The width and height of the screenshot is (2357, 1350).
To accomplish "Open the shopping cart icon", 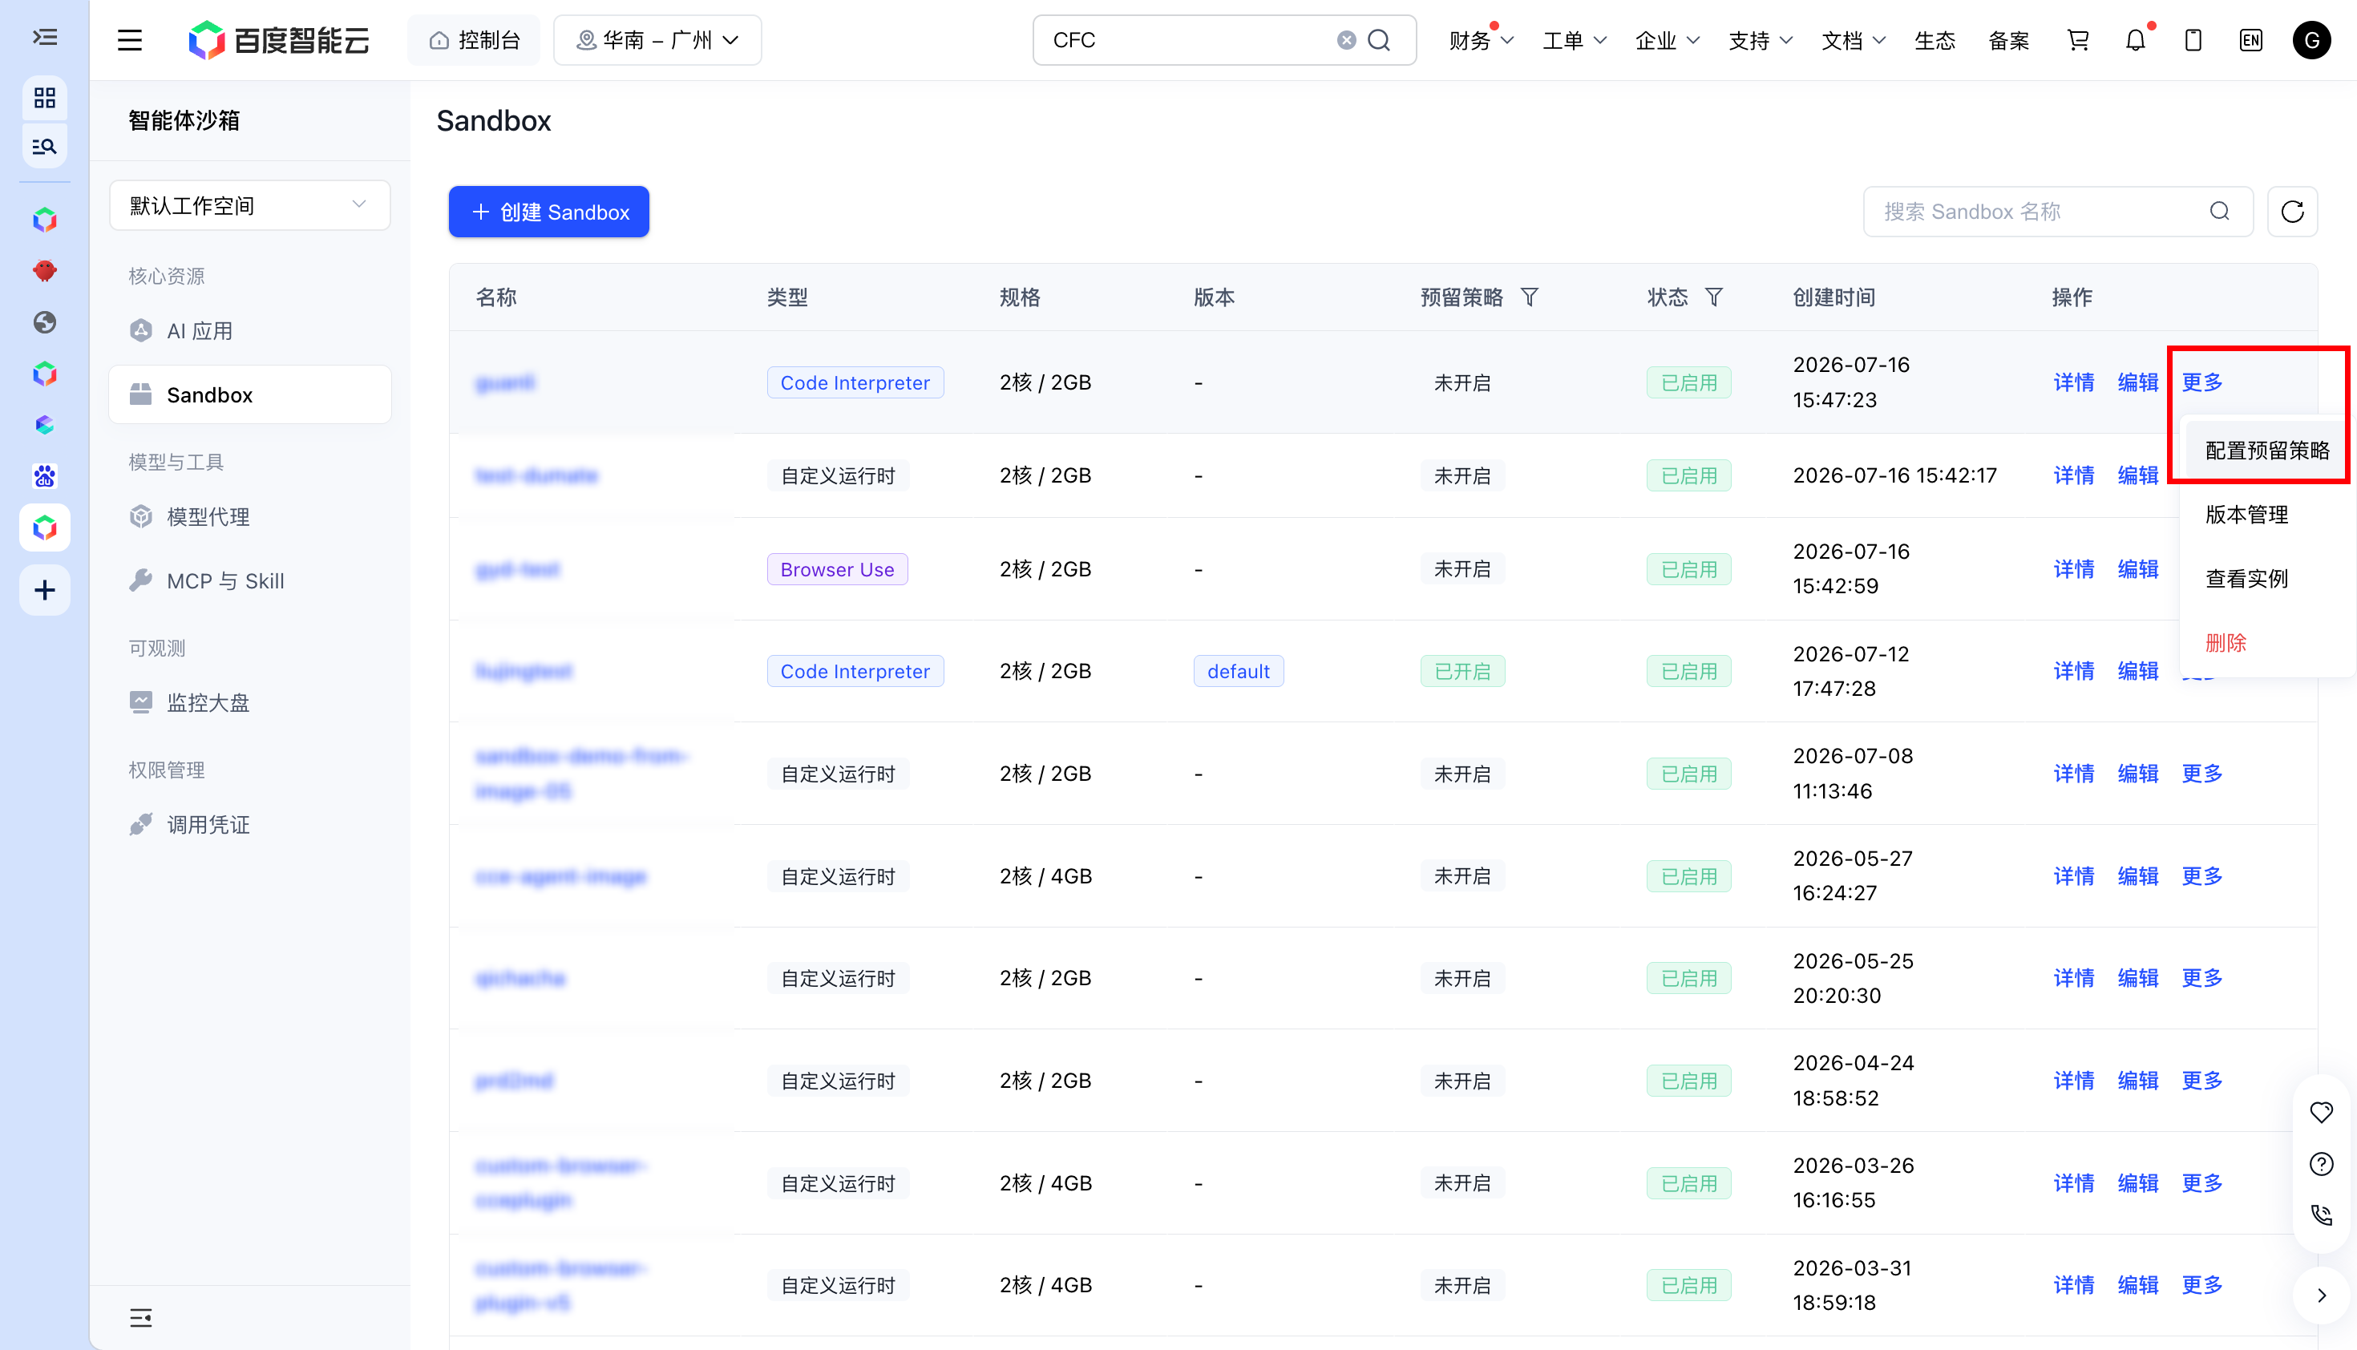I will (2078, 40).
